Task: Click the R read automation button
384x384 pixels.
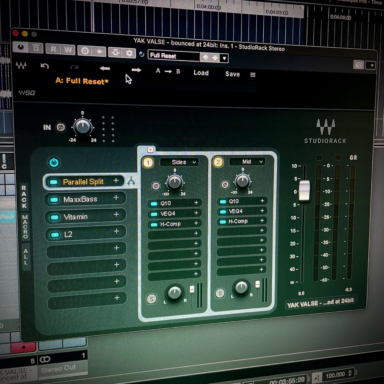Action: 53,49
